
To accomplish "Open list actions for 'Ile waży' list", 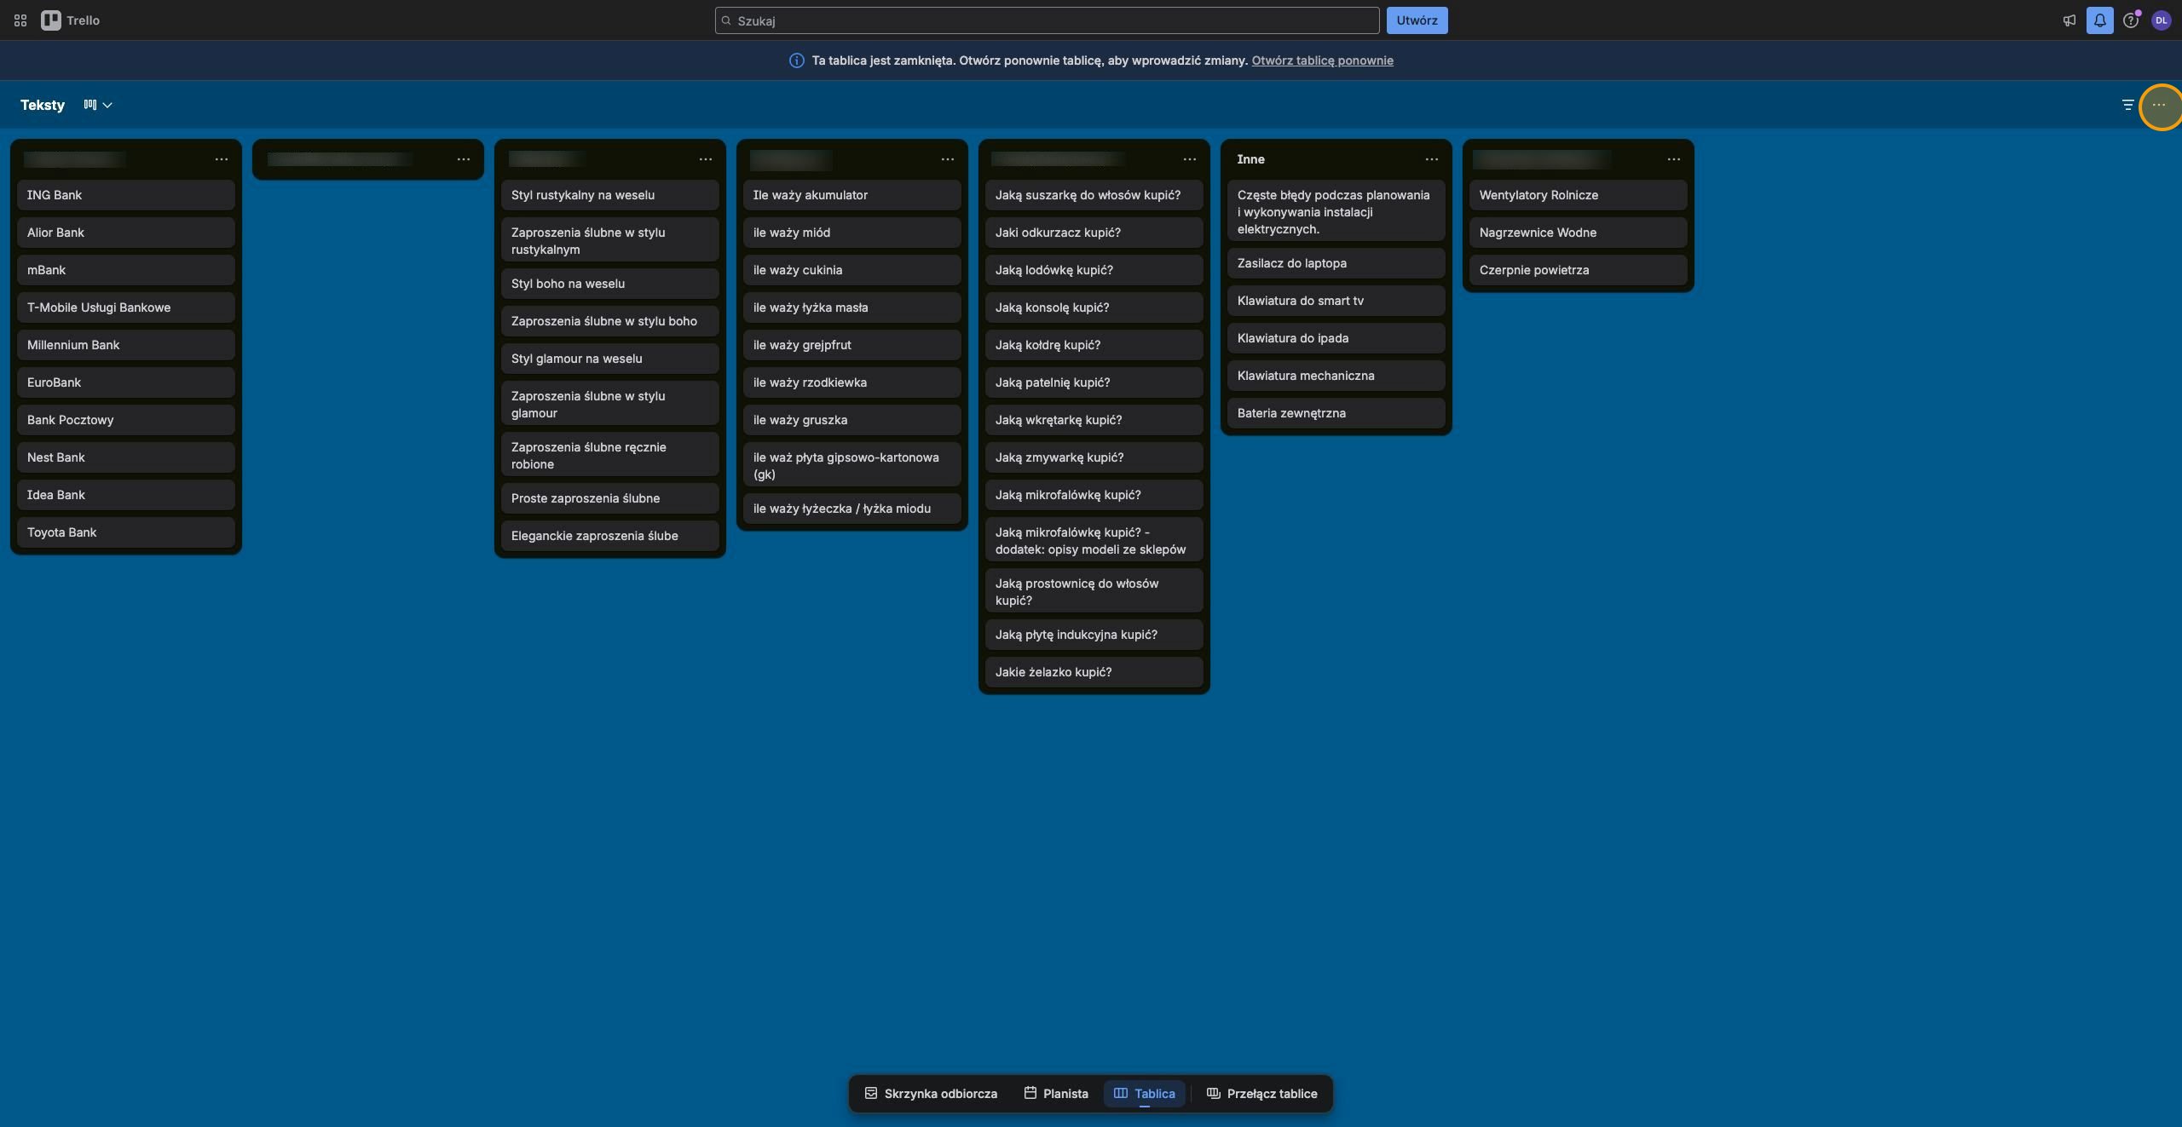I will 948,159.
